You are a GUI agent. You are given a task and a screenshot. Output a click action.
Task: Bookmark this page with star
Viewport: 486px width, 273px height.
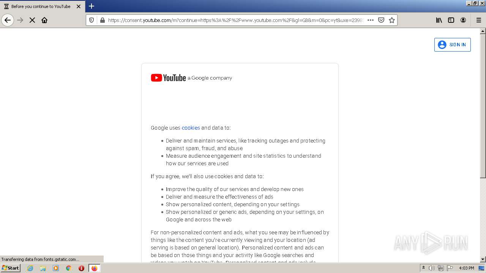point(392,20)
